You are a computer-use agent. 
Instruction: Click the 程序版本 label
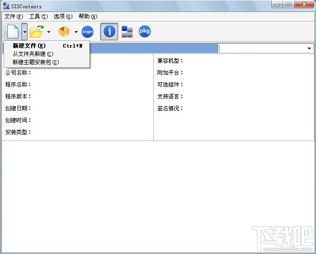tap(18, 97)
